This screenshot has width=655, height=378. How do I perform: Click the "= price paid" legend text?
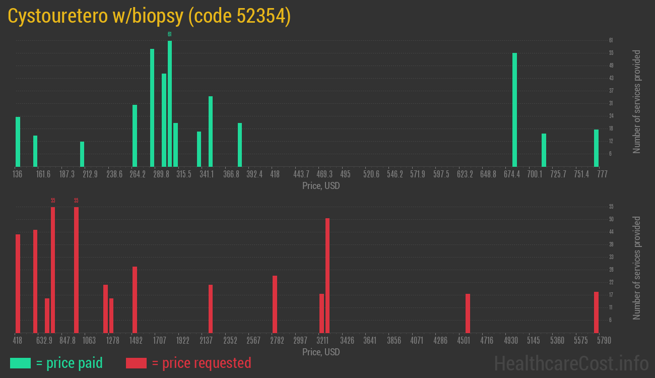point(70,363)
